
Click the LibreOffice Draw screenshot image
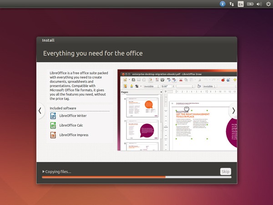click(177, 110)
